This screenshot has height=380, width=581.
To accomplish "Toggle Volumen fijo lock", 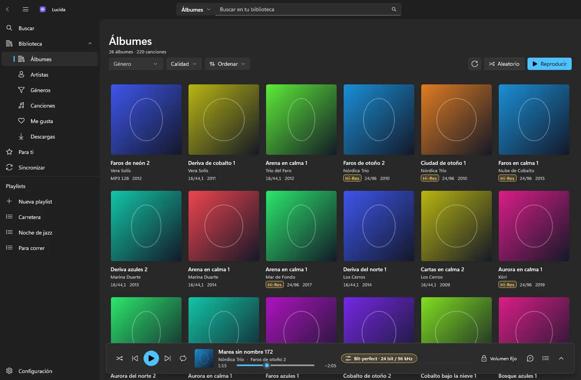I will point(499,358).
